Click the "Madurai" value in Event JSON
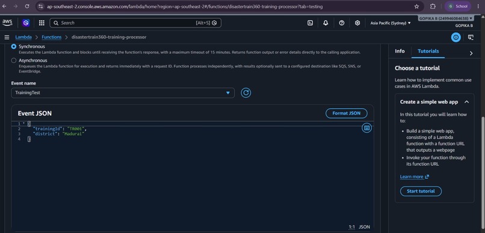The image size is (485, 233). [x=73, y=134]
